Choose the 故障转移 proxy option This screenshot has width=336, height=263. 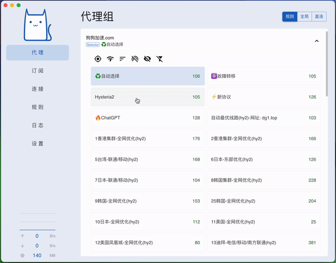point(264,76)
